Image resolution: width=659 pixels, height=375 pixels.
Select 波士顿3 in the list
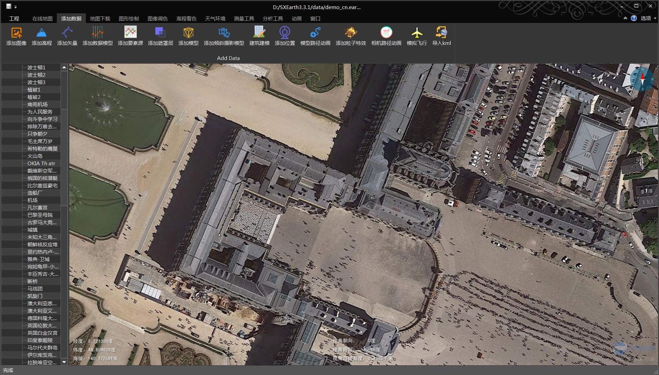pyautogui.click(x=36, y=82)
